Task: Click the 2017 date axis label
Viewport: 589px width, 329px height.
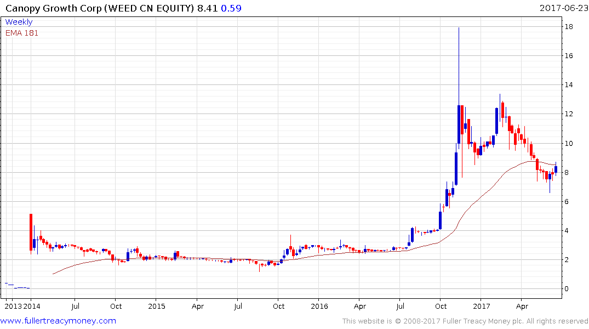Action: pos(482,306)
